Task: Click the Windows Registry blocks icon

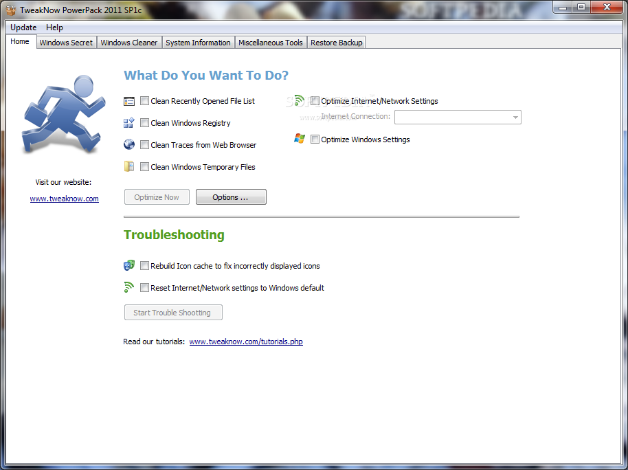Action: 129,122
